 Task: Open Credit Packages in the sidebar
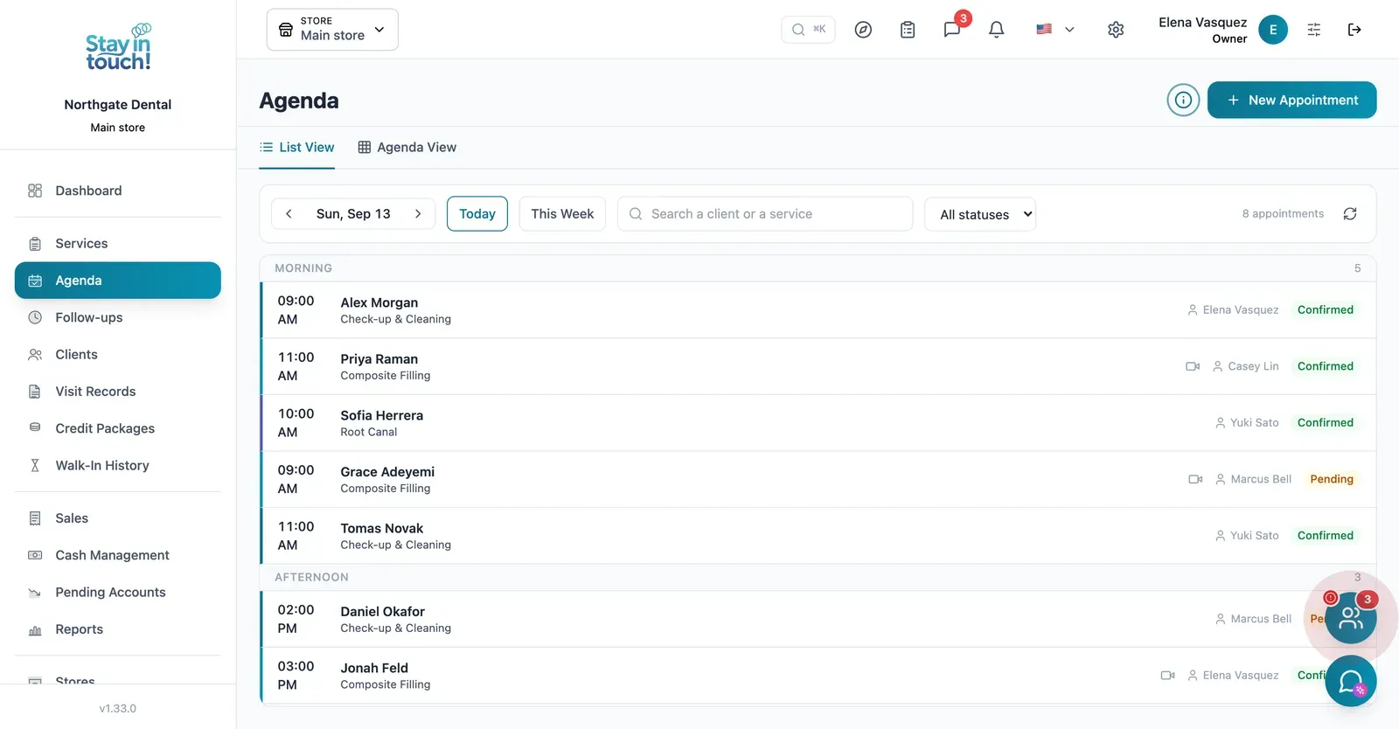[118, 428]
